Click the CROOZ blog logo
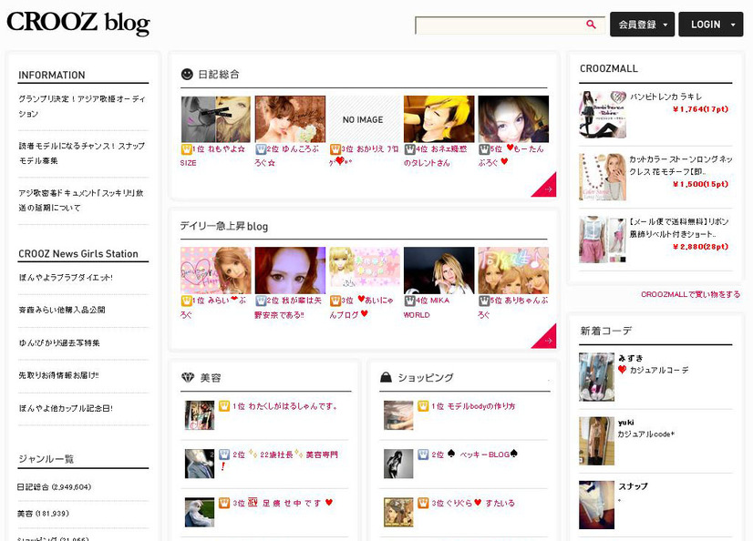Screen dimensions: 753x541 click(x=78, y=23)
